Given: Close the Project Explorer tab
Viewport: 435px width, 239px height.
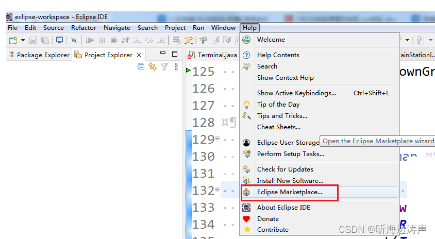Looking at the screenshot, I should pyautogui.click(x=139, y=55).
